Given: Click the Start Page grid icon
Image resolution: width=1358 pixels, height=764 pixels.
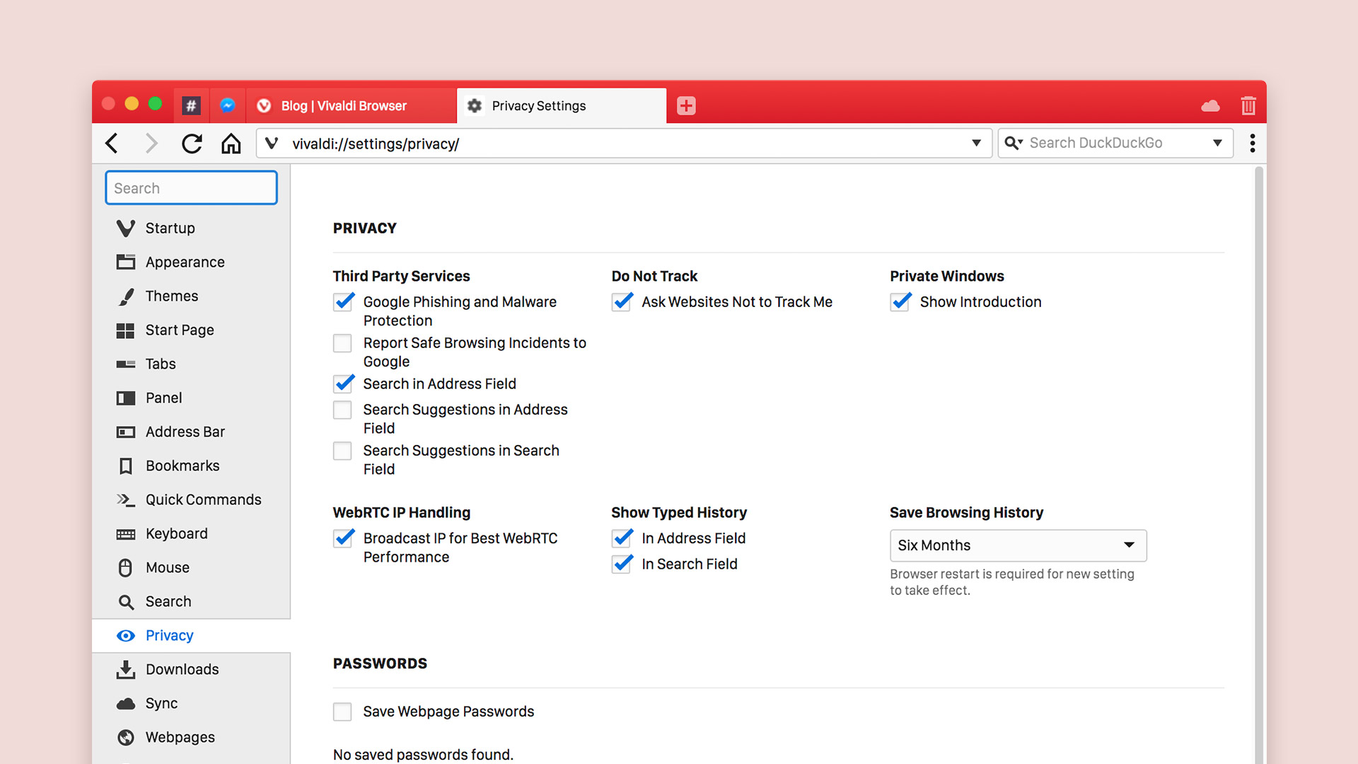Looking at the screenshot, I should coord(125,330).
